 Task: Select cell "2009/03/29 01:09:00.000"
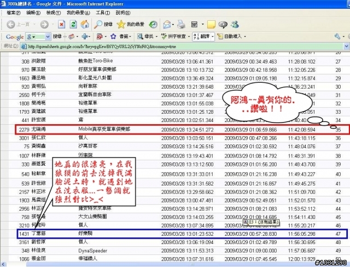pyautogui.click(x=250, y=251)
